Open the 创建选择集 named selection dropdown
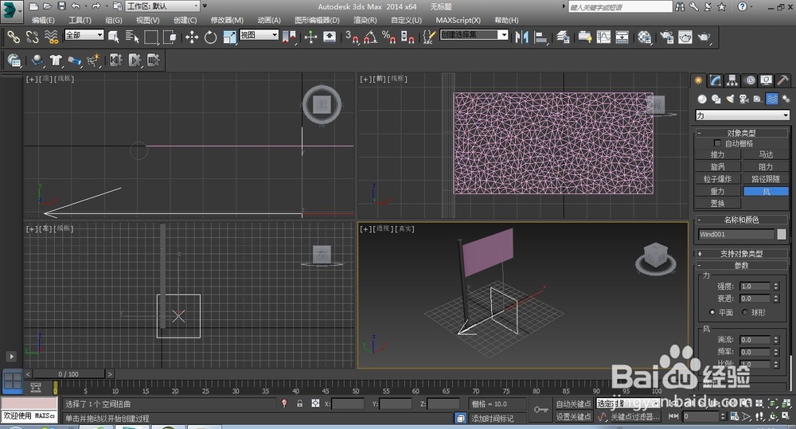 [474, 35]
